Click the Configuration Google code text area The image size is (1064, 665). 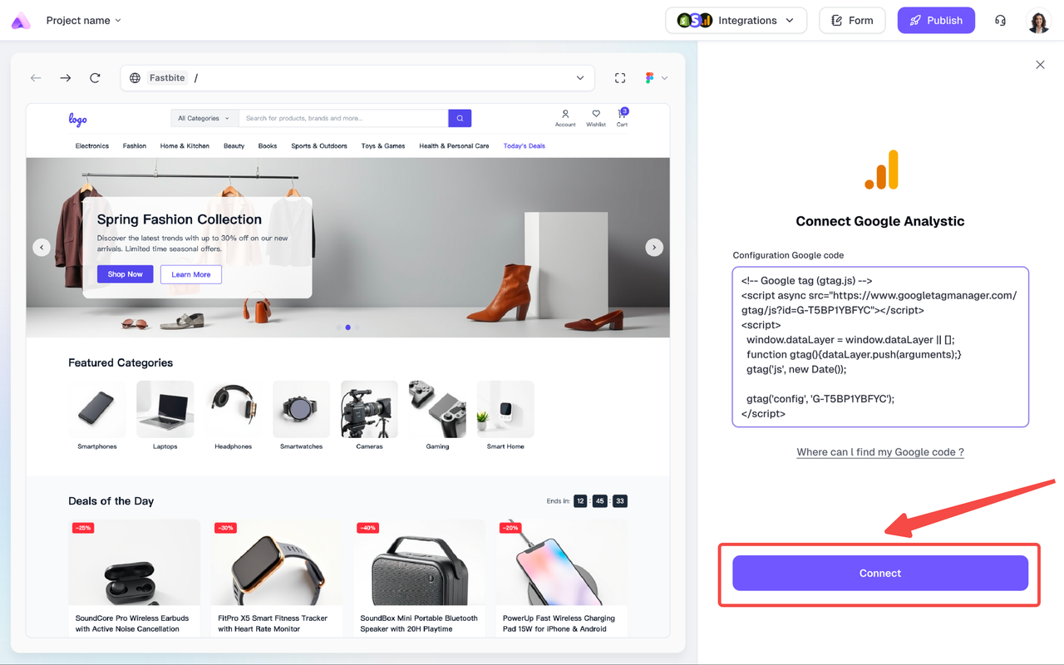pyautogui.click(x=880, y=347)
